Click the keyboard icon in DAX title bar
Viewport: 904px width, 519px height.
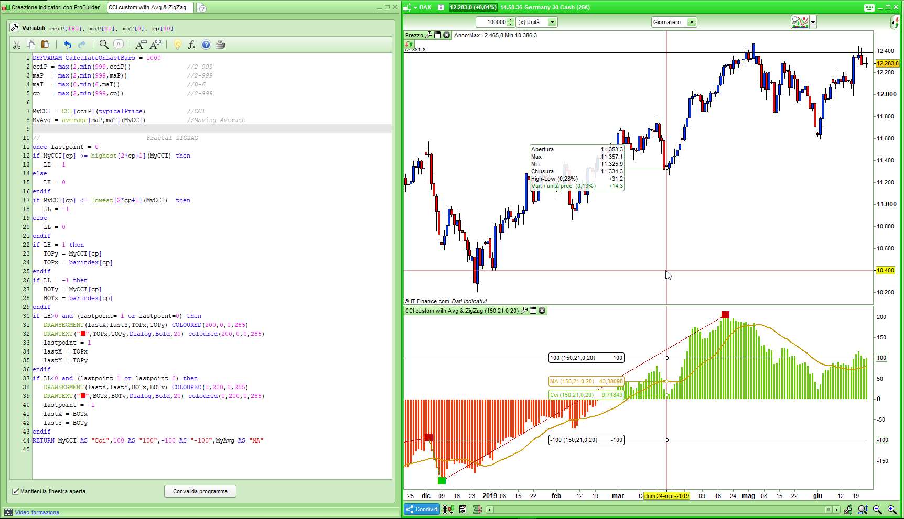pos(869,7)
